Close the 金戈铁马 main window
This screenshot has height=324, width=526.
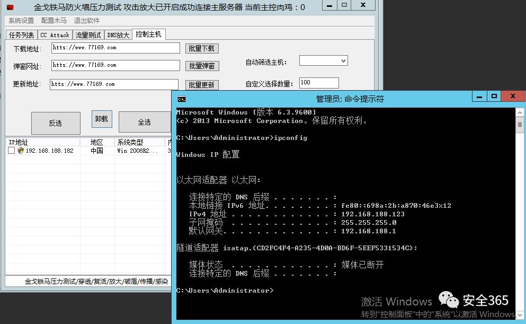point(363,5)
